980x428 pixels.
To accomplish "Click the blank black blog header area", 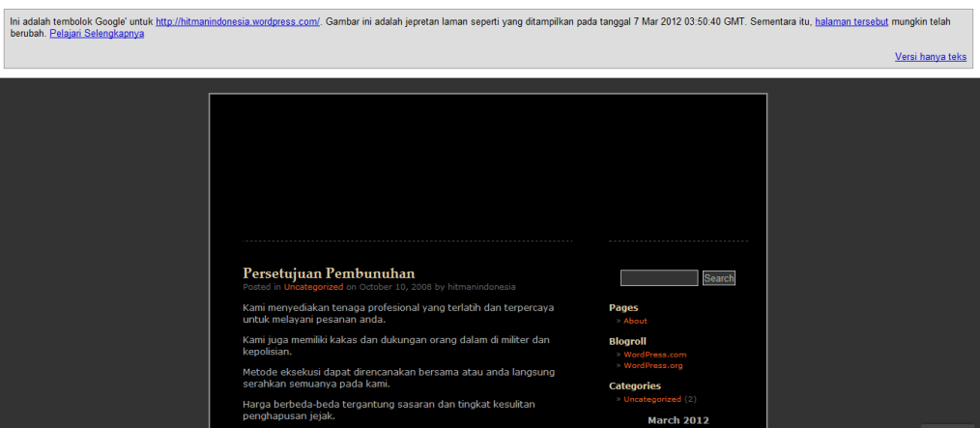I will [x=488, y=164].
